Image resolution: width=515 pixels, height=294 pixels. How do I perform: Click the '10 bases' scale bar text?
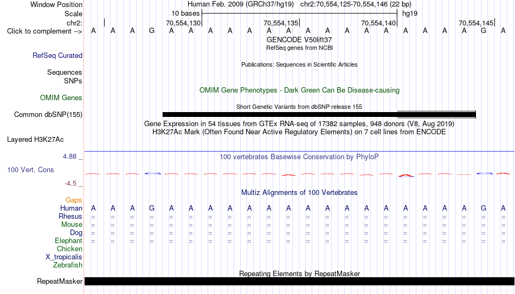(x=185, y=14)
